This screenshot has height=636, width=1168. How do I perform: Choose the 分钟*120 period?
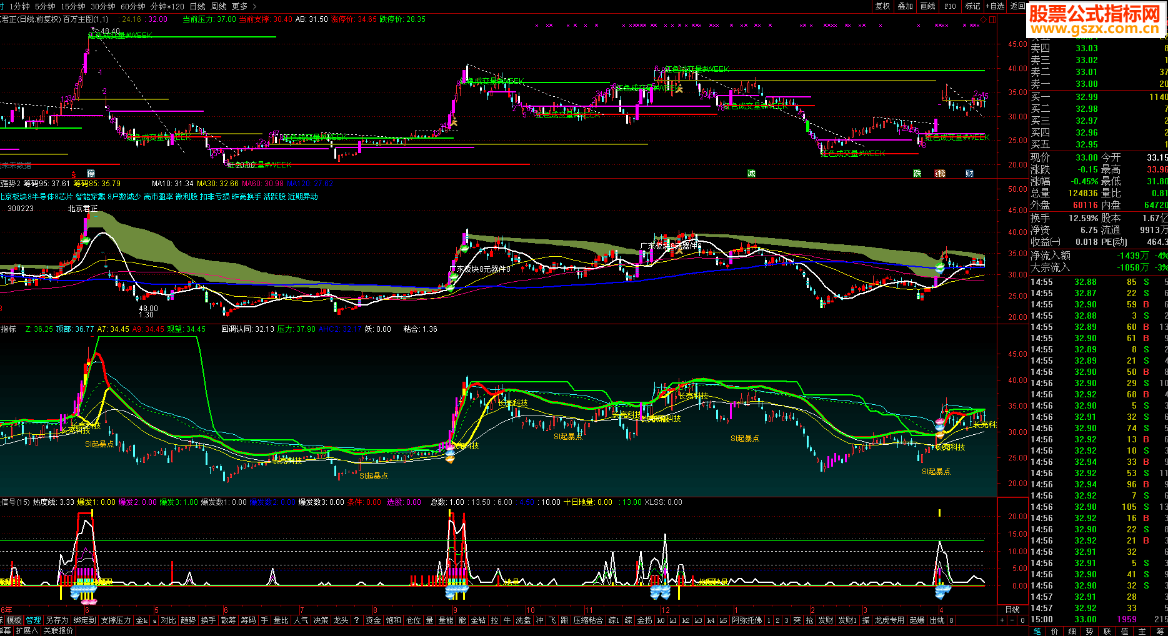167,6
